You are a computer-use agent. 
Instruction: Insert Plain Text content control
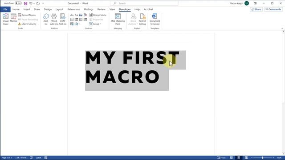[x=76, y=15]
